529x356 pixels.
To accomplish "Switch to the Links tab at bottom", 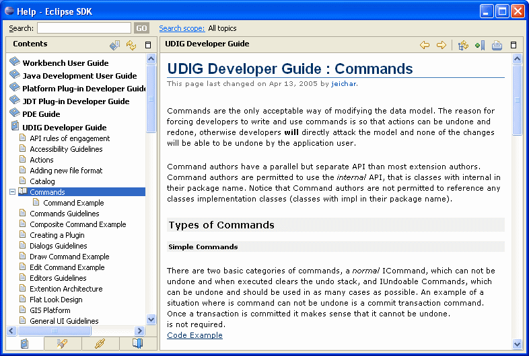I will pos(100,343).
